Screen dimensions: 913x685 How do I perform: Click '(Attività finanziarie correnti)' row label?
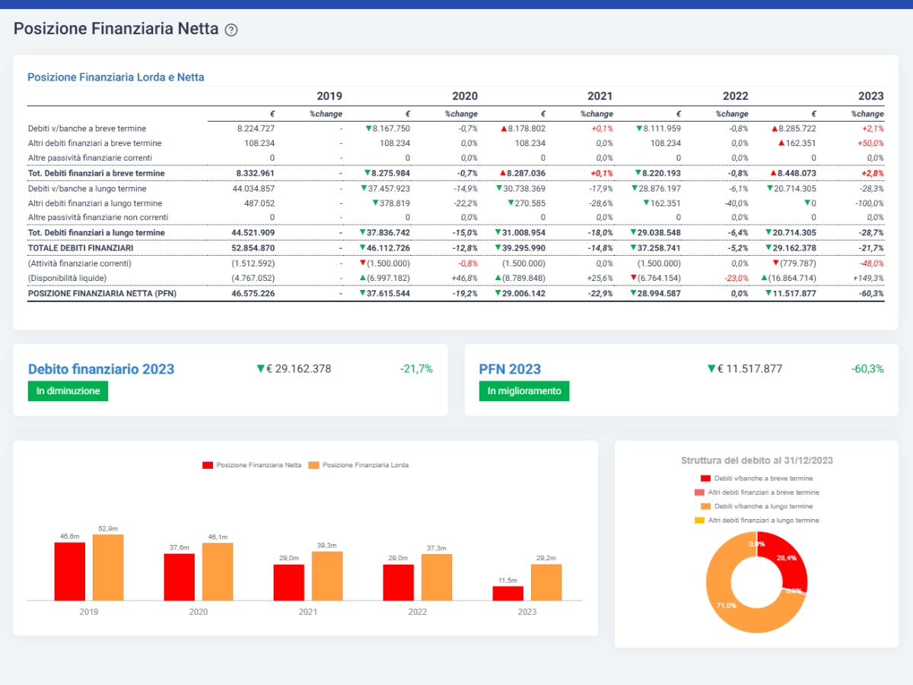point(80,263)
